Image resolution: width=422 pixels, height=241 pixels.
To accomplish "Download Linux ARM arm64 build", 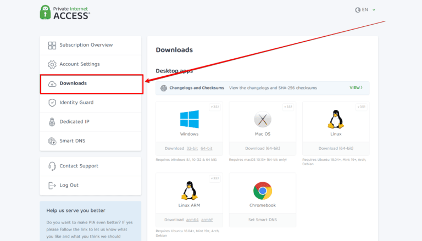I will (x=192, y=220).
